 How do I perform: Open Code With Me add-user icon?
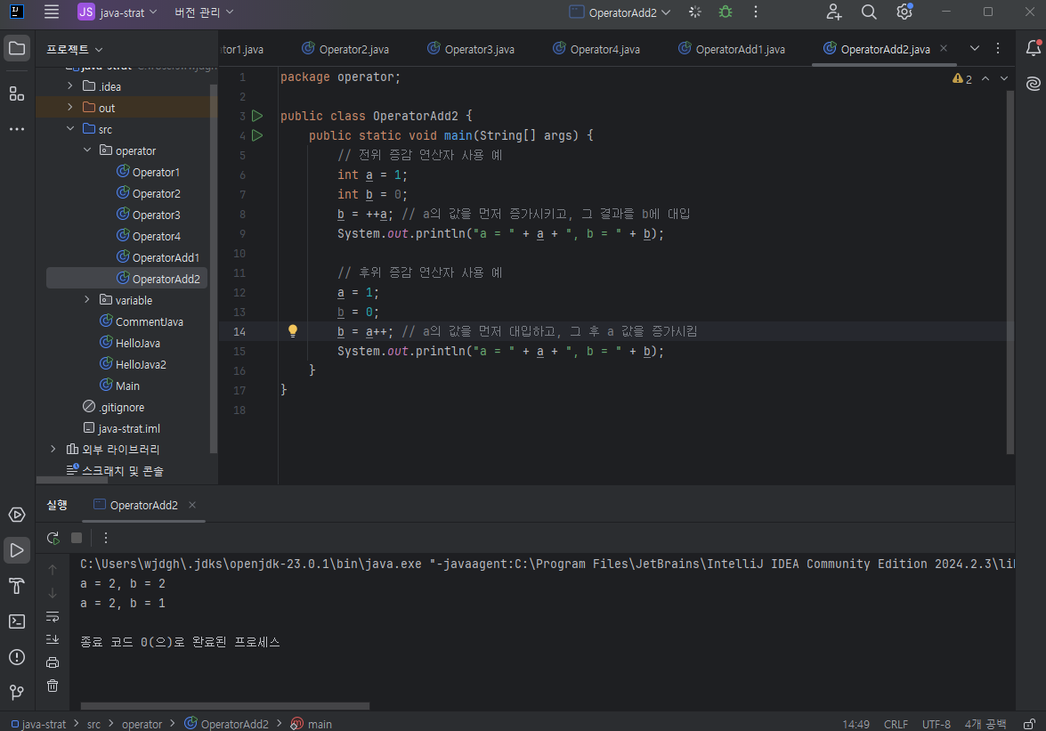coord(834,12)
